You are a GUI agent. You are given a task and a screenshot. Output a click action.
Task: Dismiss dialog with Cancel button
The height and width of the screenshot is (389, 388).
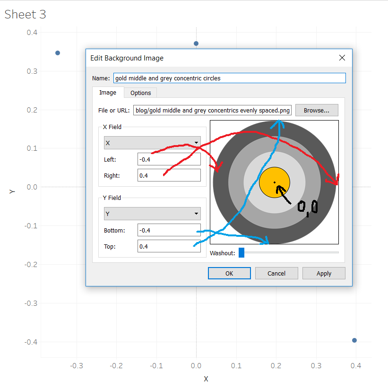coord(276,273)
